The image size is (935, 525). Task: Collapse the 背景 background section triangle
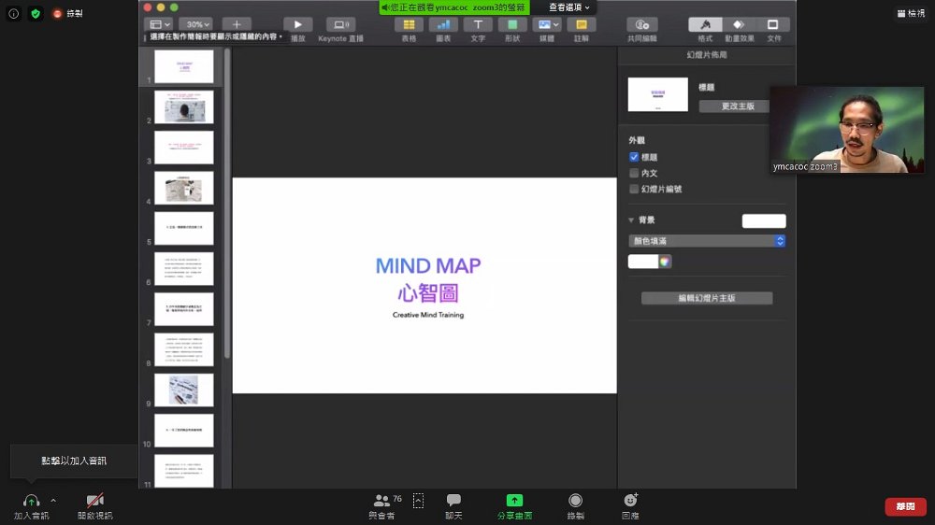click(x=631, y=220)
